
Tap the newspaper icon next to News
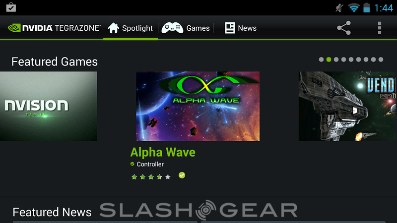point(230,28)
